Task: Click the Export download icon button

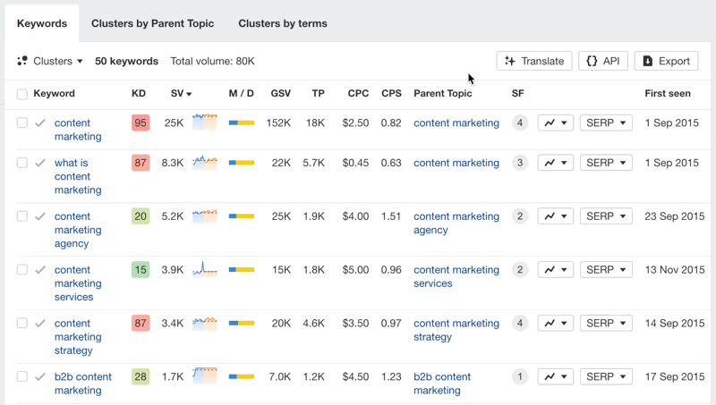Action: [667, 61]
